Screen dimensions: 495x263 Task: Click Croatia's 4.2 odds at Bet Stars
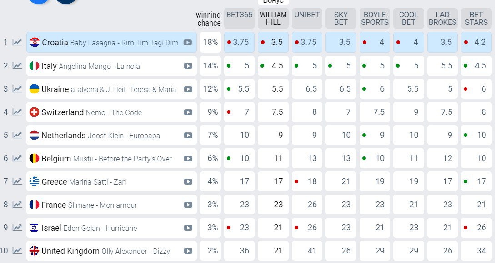tap(476, 42)
